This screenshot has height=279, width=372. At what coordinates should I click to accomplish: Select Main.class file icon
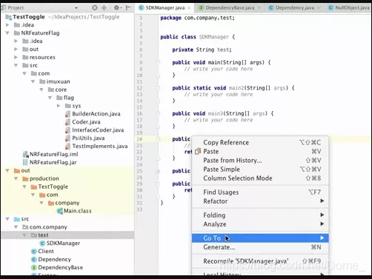(59, 211)
